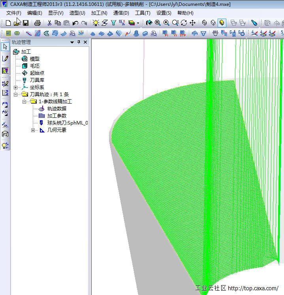Click the pan four-arrow move icon
Image resolution: width=284 pixels, height=295 pixels.
pyautogui.click(x=193, y=23)
